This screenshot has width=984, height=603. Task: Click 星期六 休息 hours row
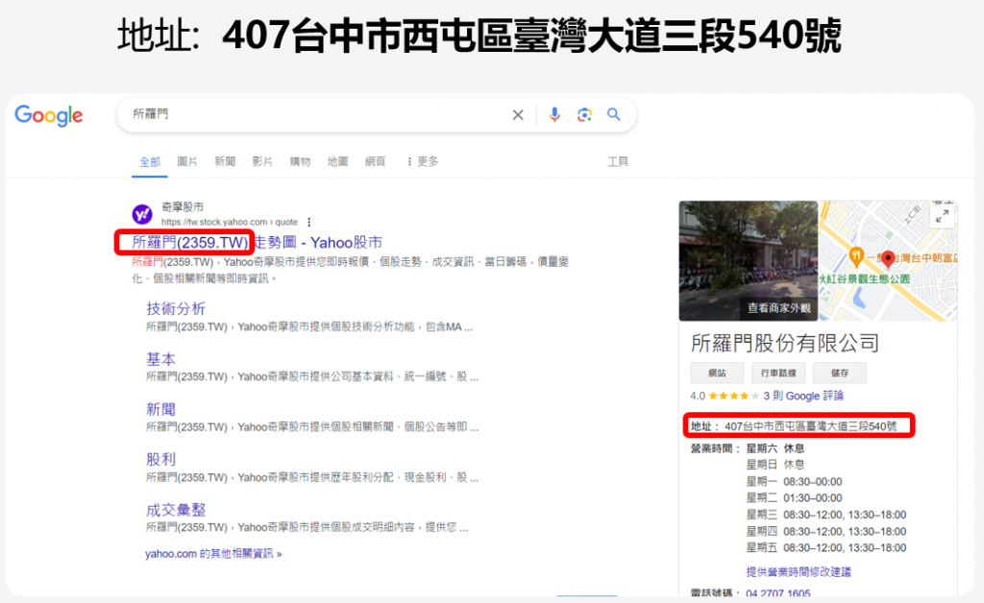(775, 448)
